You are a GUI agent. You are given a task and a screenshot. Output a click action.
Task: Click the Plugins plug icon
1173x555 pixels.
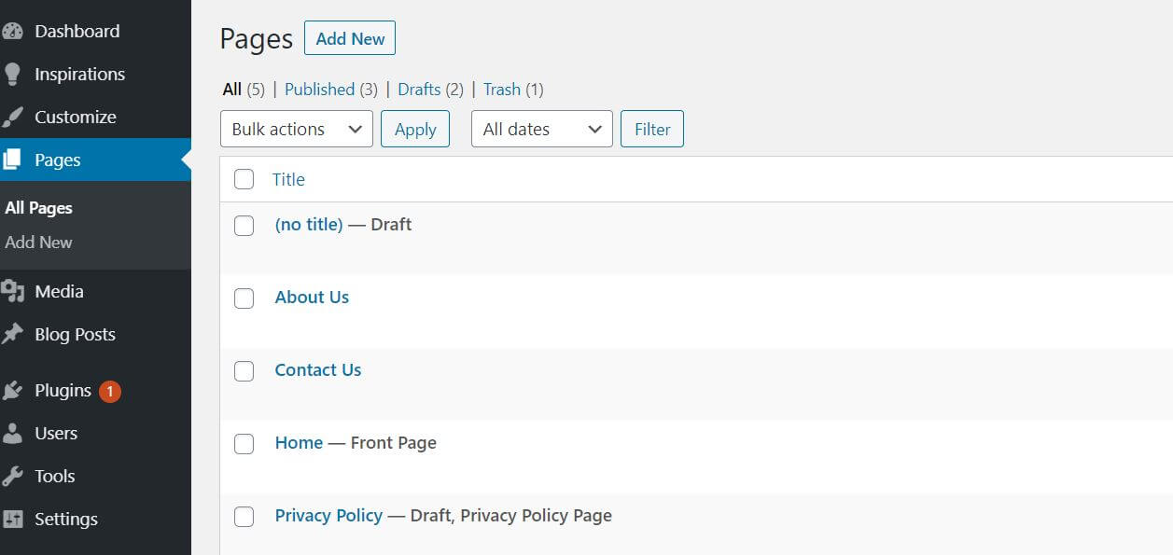12,390
